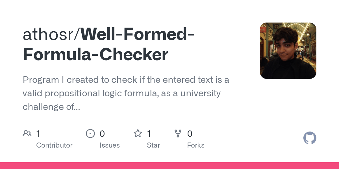The width and height of the screenshot is (339, 169).
Task: Click the forks count number 0
Action: (190, 134)
